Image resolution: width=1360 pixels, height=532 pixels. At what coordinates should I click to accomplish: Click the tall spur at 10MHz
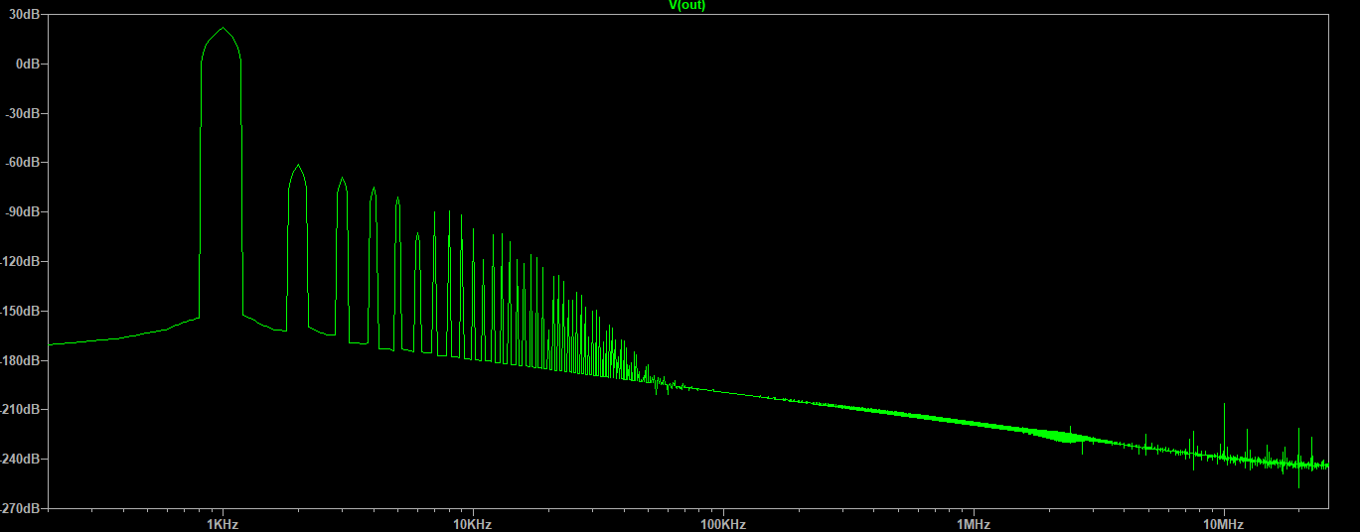pyautogui.click(x=1224, y=405)
